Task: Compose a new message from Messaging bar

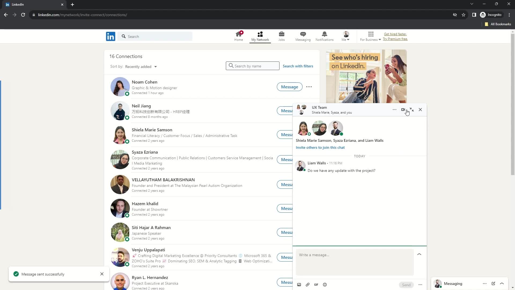Action: [x=493, y=284]
